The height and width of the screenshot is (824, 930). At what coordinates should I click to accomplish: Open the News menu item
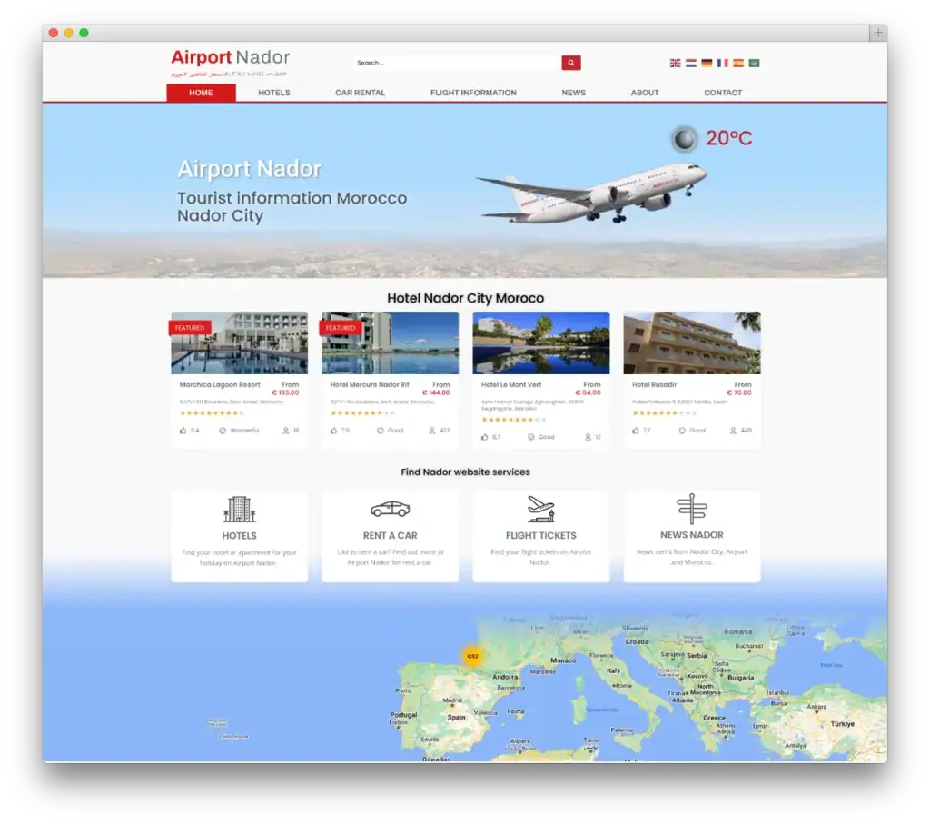574,93
